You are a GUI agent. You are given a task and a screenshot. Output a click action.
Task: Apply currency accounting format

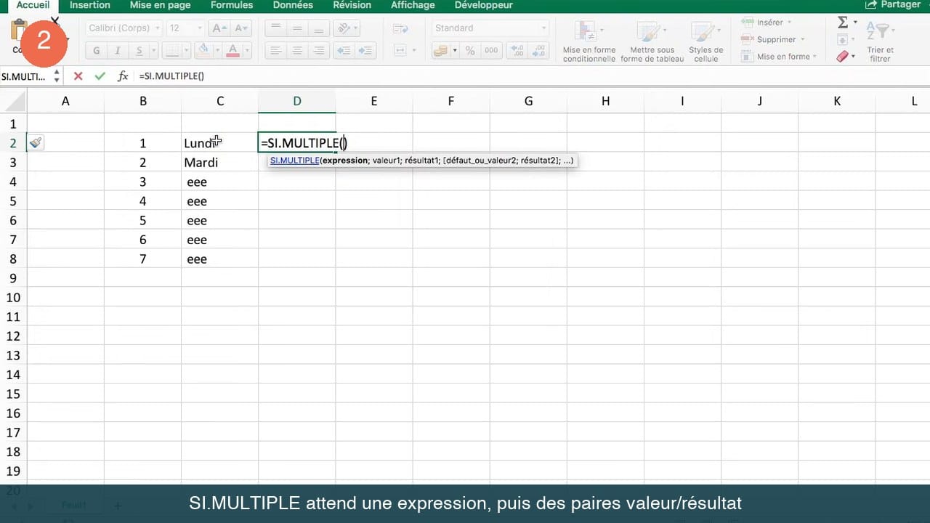click(440, 51)
